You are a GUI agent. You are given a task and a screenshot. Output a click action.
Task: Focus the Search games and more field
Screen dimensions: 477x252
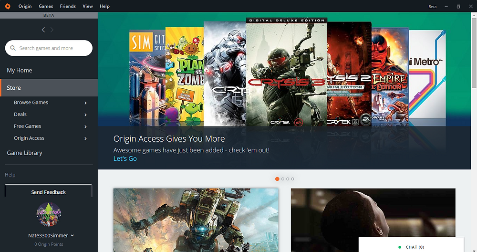(x=49, y=48)
